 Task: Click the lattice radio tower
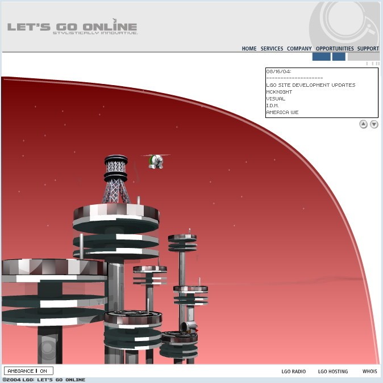click(x=116, y=179)
